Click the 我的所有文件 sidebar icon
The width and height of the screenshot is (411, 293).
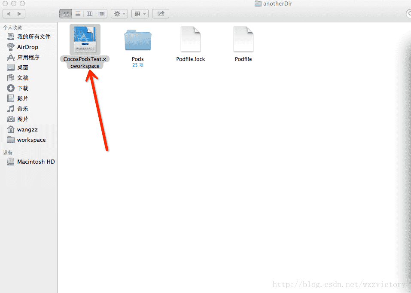pyautogui.click(x=10, y=37)
